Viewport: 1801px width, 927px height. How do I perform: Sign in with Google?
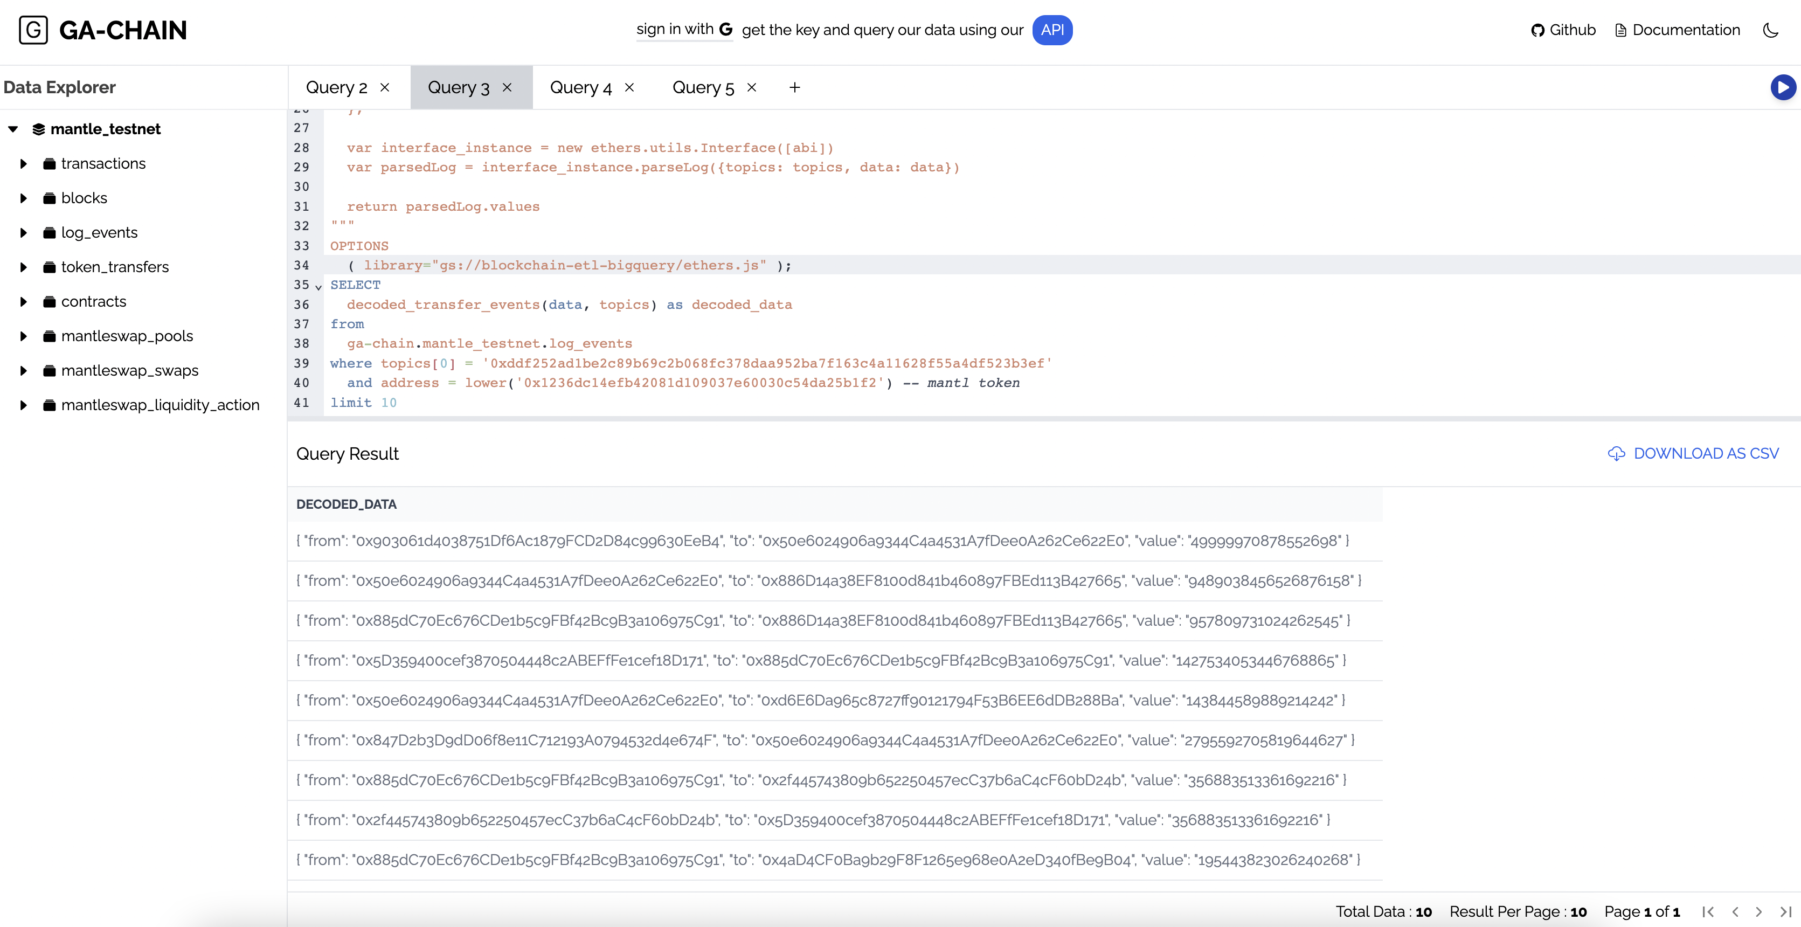click(684, 29)
